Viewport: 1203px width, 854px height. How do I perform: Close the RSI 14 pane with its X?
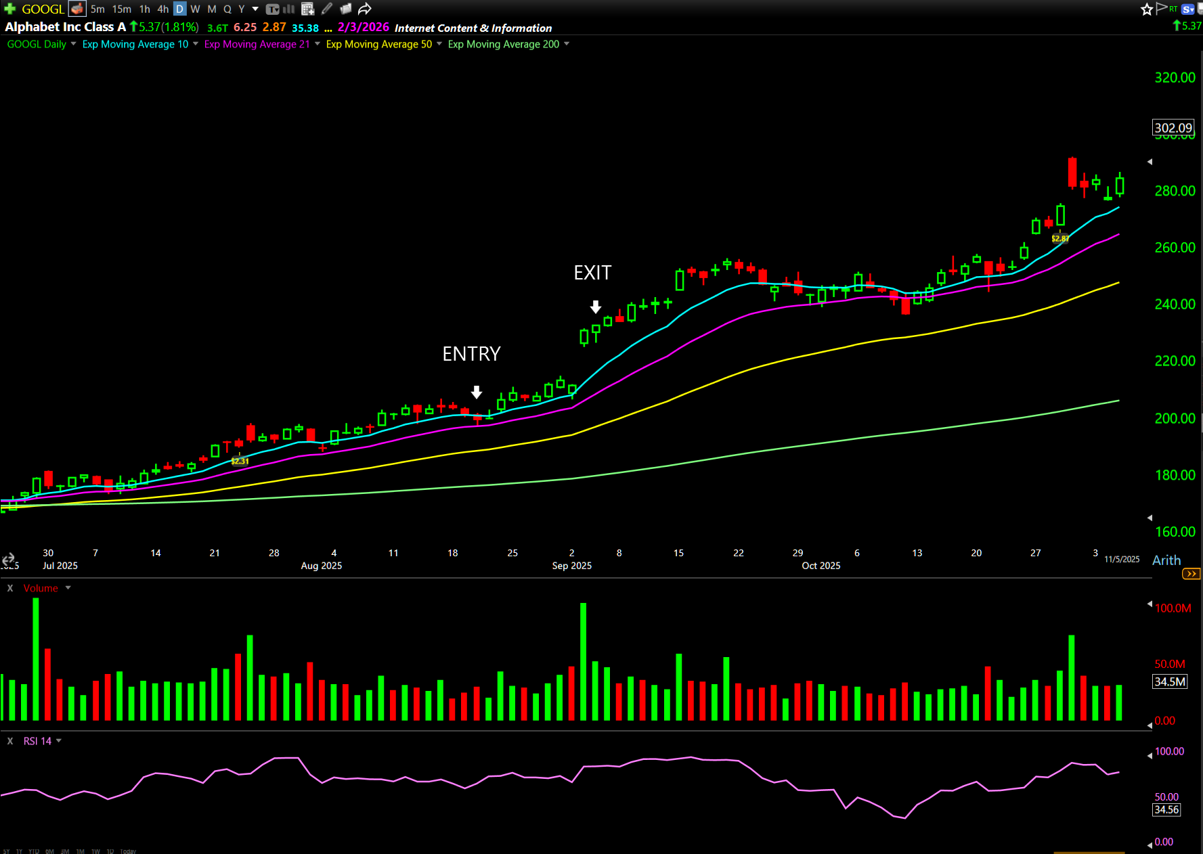pos(10,741)
